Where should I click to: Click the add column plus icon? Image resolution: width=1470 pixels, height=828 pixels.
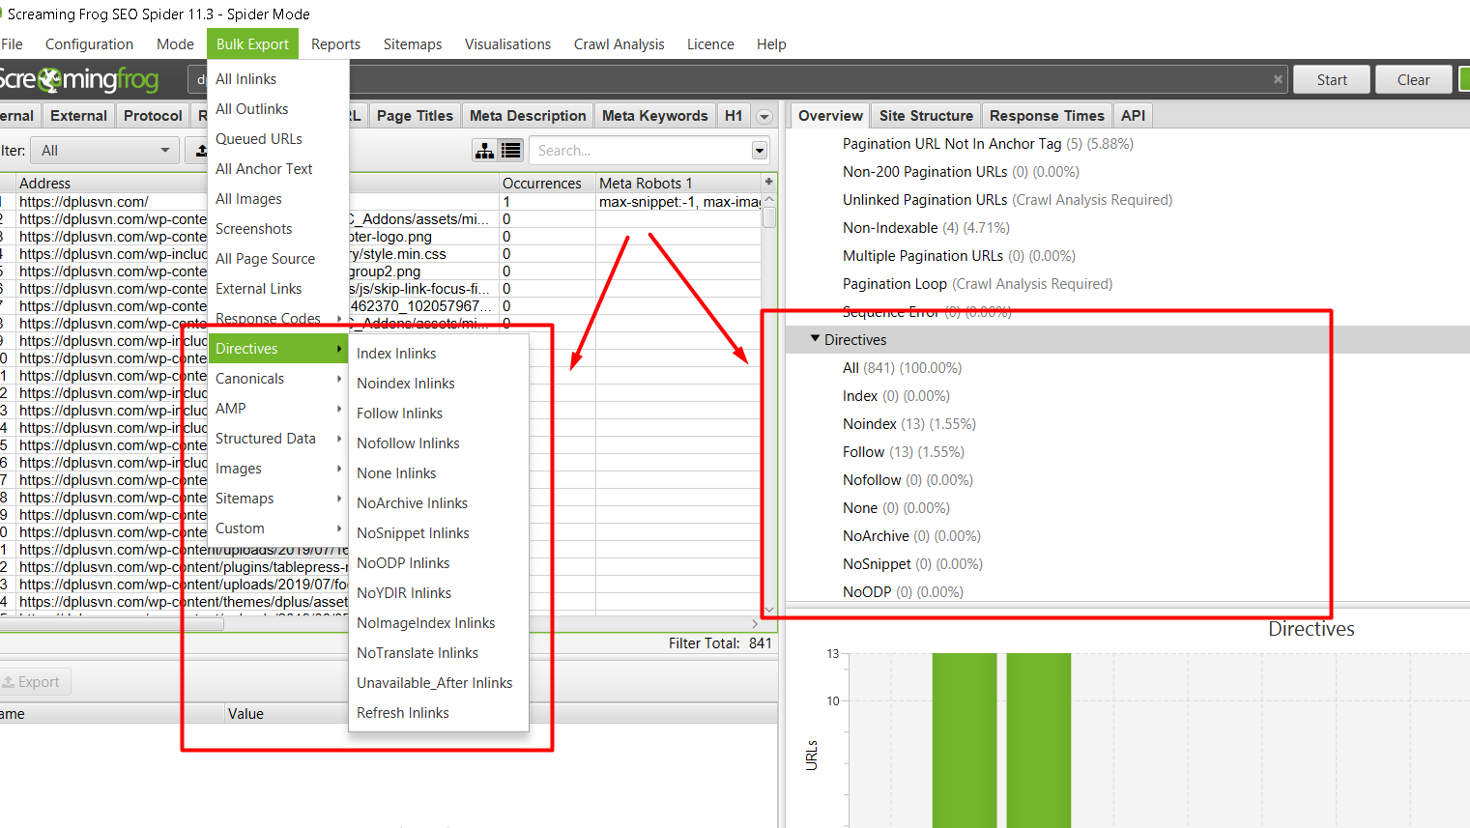(769, 182)
